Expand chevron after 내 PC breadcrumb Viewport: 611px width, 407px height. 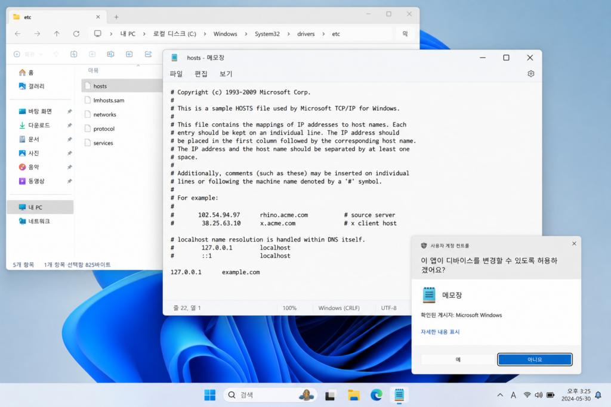pyautogui.click(x=144, y=34)
